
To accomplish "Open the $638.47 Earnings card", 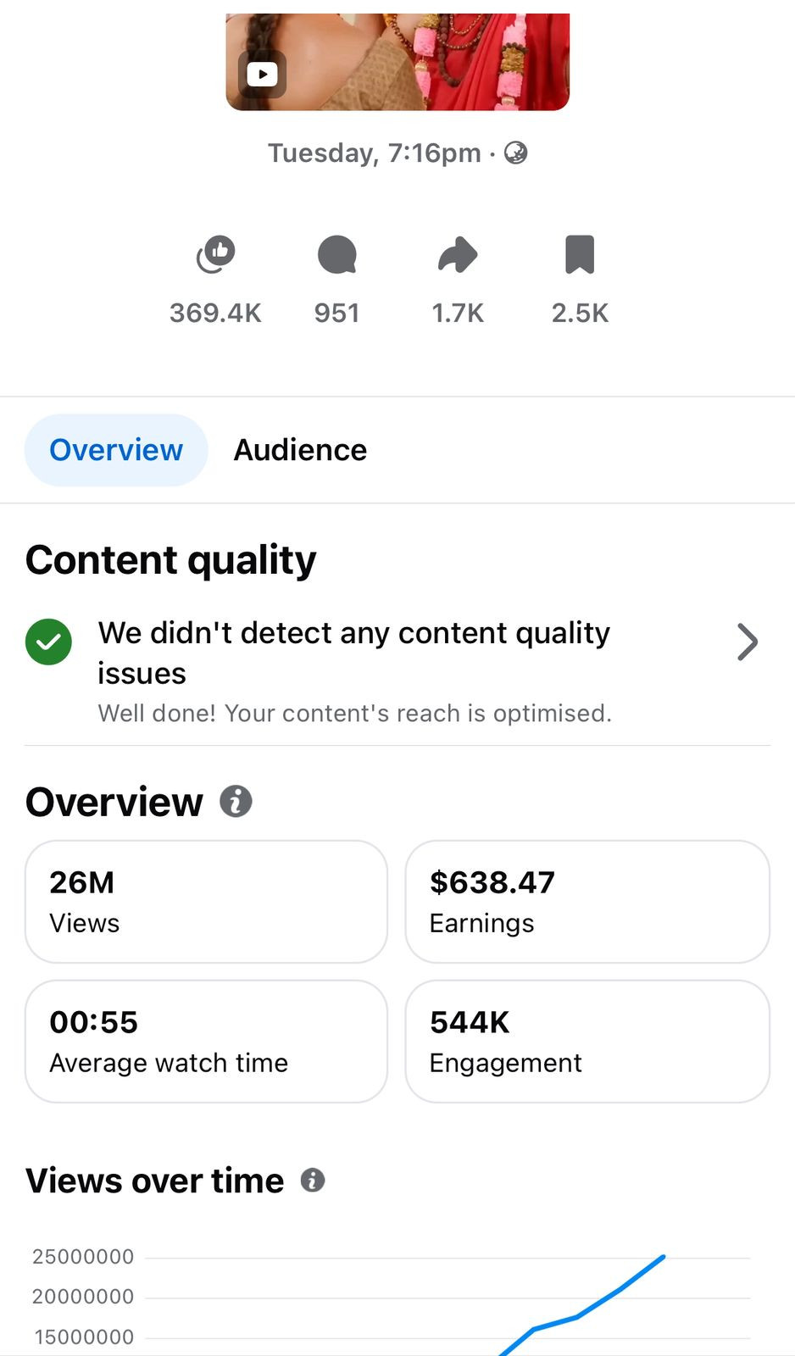I will pyautogui.click(x=587, y=901).
